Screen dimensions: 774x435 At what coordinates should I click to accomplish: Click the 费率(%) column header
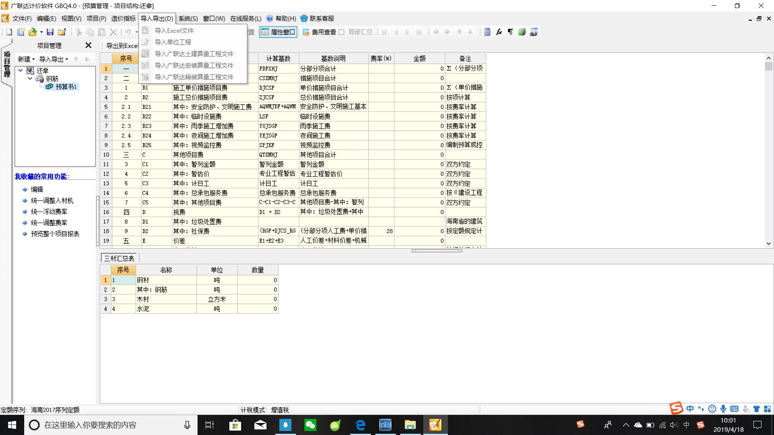click(x=381, y=59)
